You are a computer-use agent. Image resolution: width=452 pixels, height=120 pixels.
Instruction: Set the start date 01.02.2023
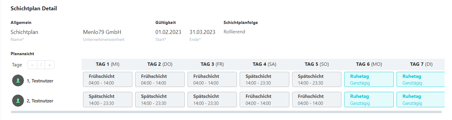pos(168,32)
